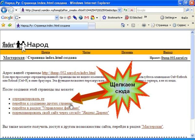195x140 pixels.
Task: Click the отредактировать ее link
Action: click(28, 99)
